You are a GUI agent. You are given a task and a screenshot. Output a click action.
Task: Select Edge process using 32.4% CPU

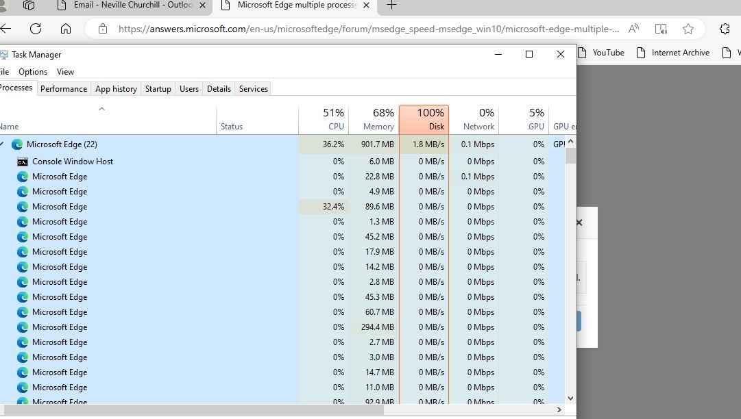(282, 207)
